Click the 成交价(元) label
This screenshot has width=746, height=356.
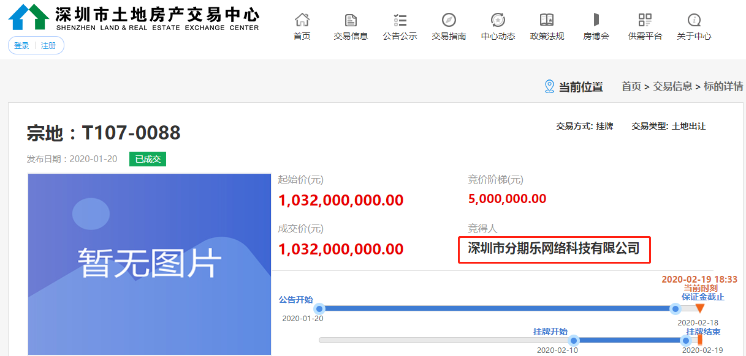click(301, 229)
